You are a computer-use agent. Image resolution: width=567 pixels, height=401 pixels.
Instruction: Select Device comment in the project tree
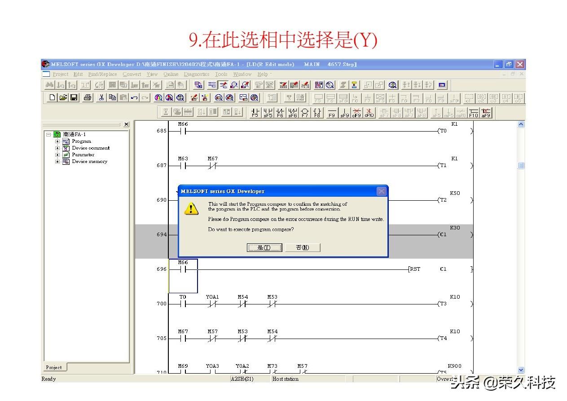coord(91,148)
